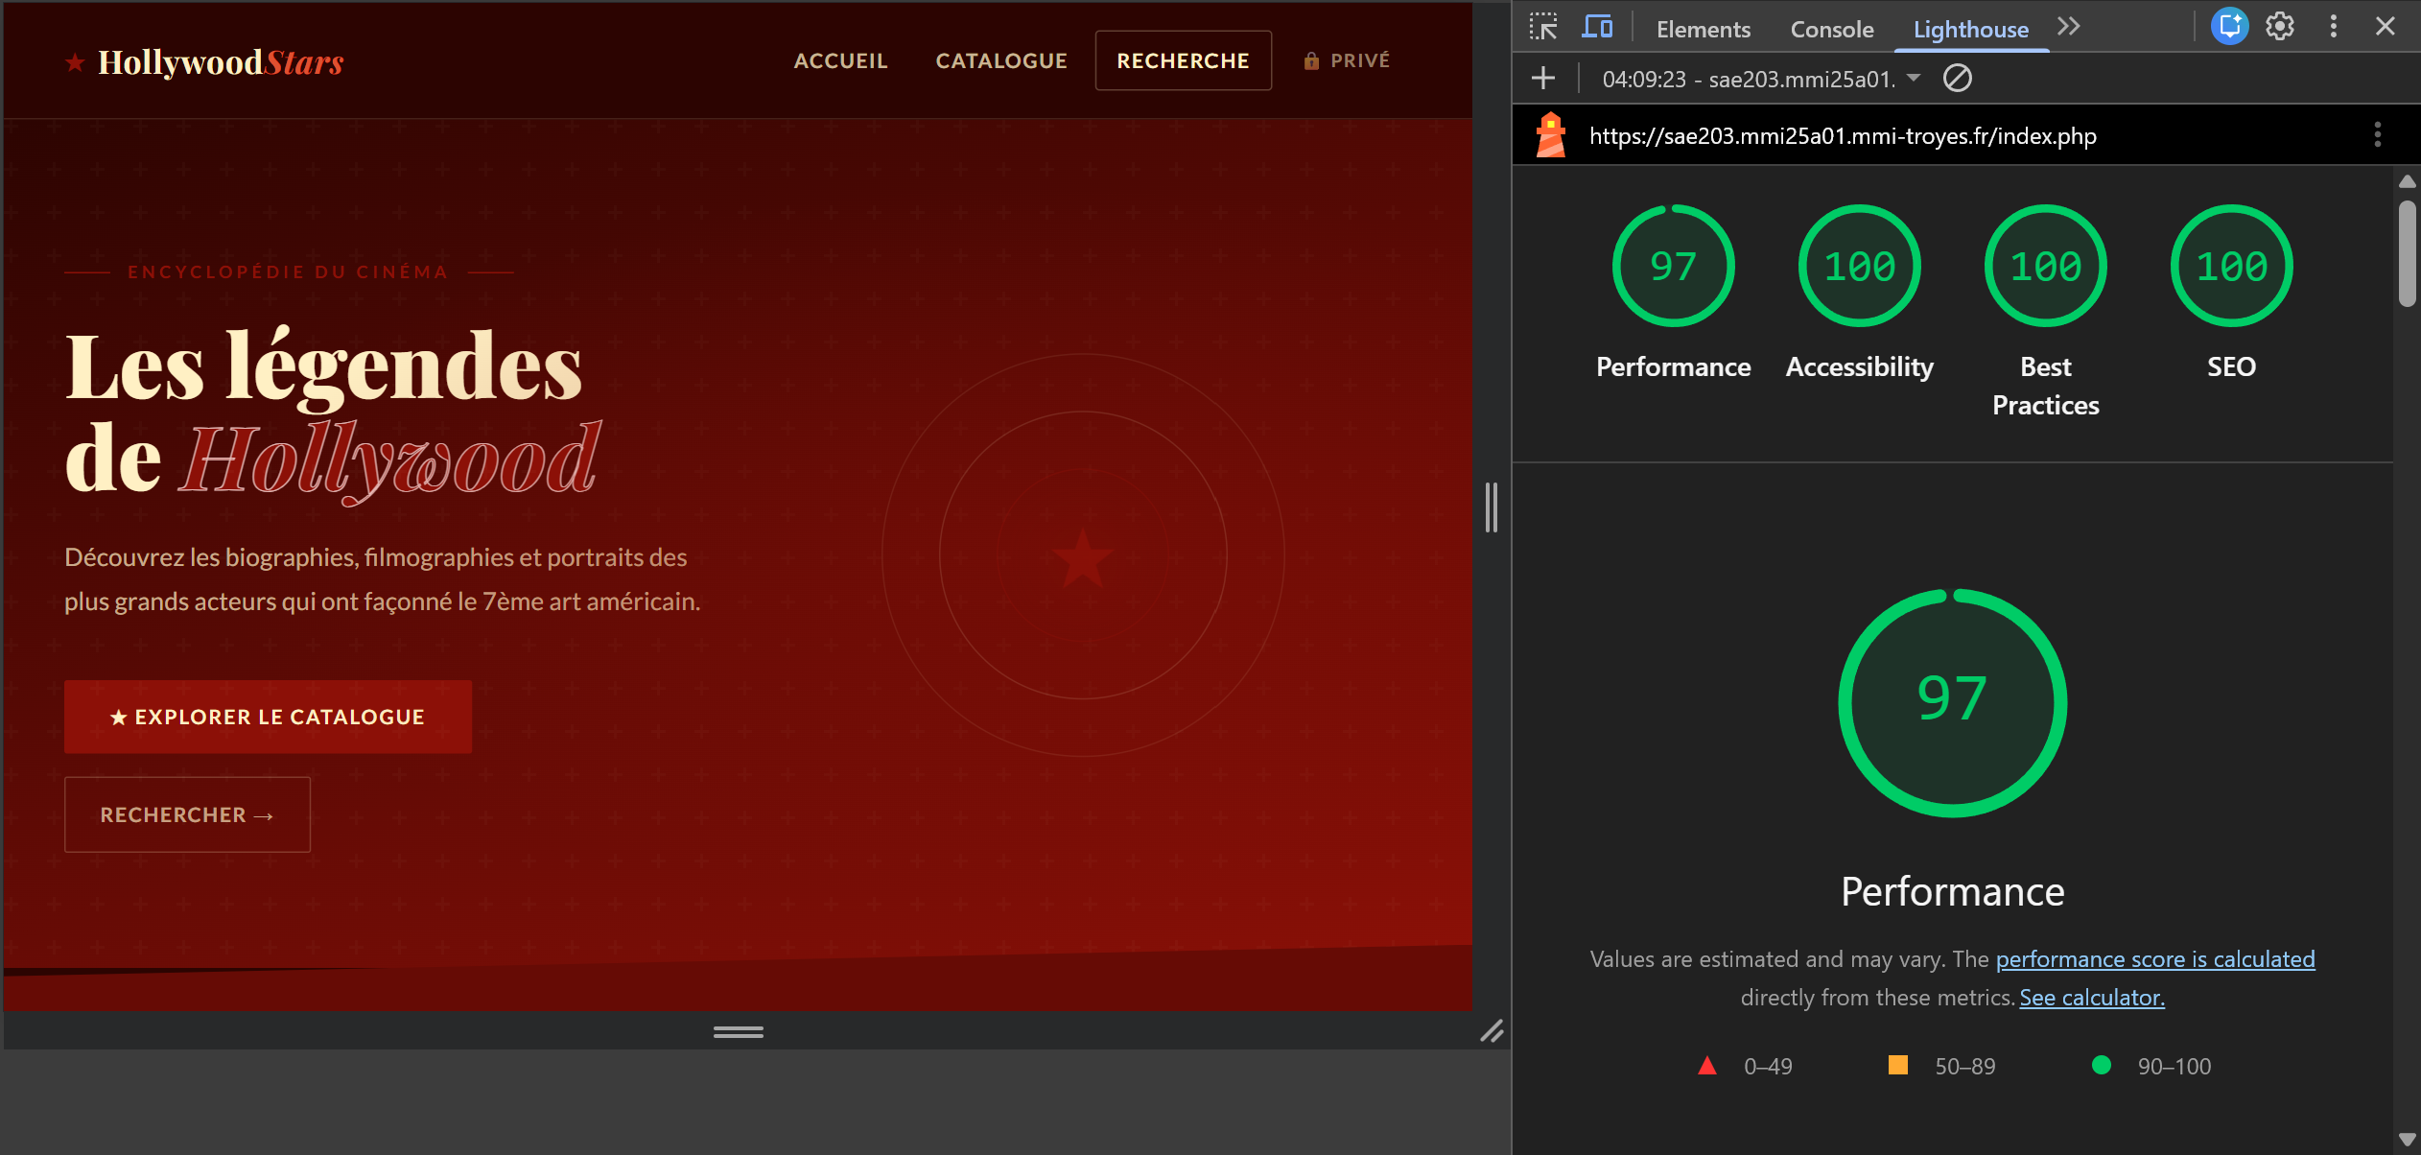Open Lighthouse report tools three-dot menu

click(x=2378, y=134)
